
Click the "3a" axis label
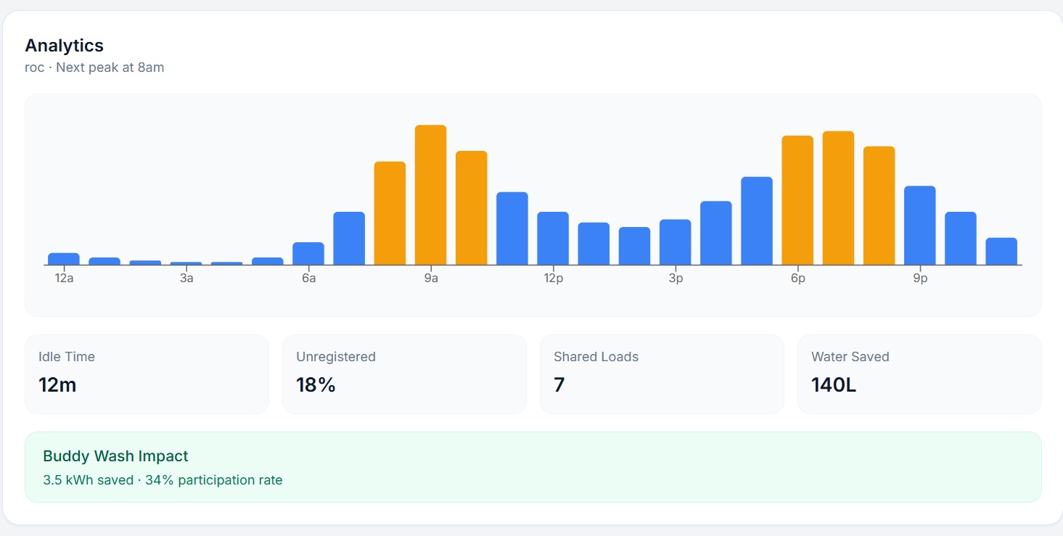click(186, 279)
